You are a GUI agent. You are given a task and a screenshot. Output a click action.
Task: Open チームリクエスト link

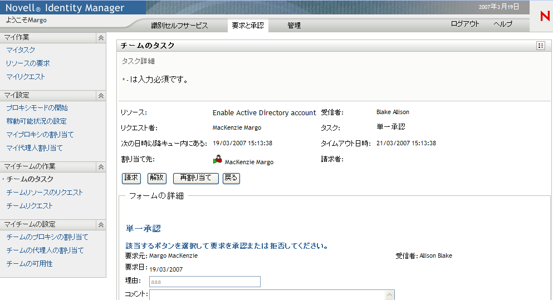tap(30, 206)
